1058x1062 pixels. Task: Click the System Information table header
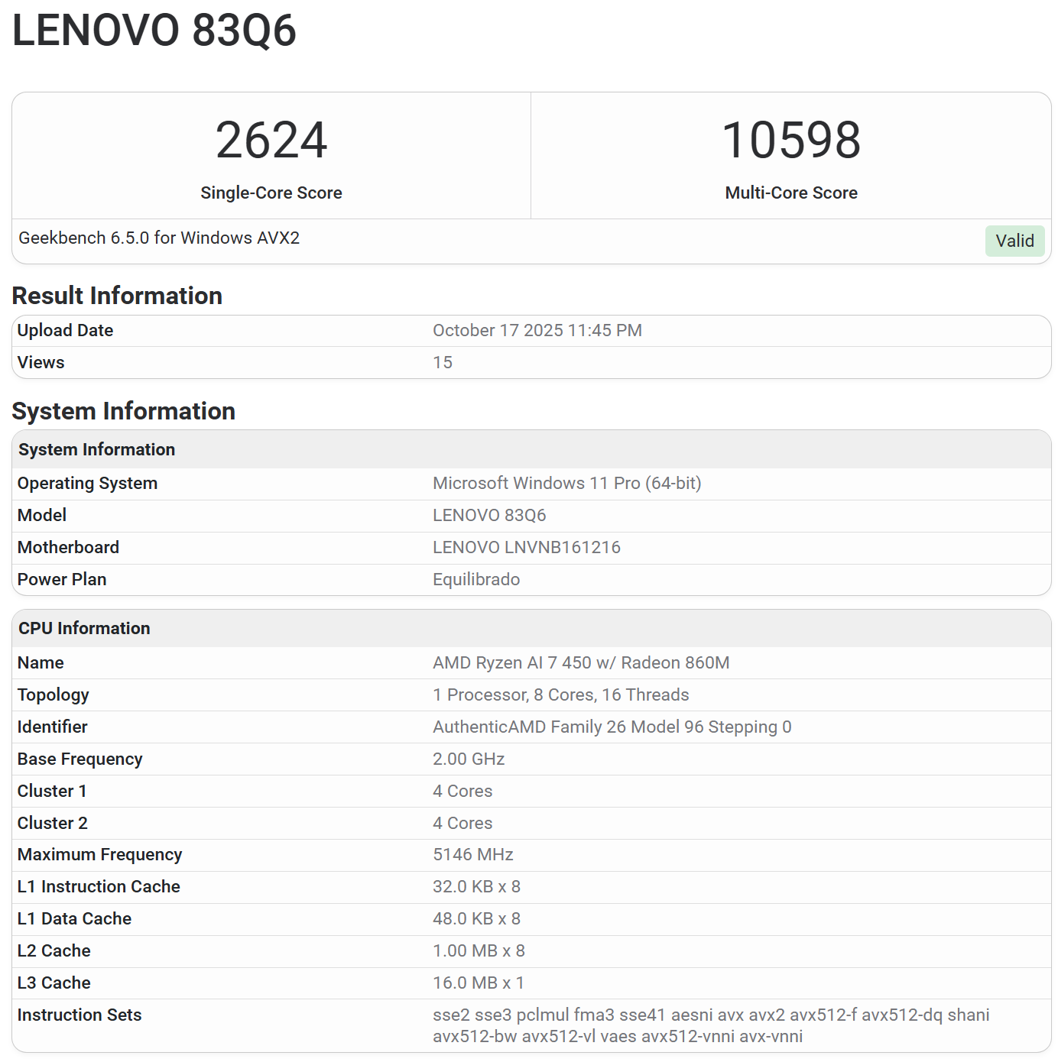tap(96, 449)
